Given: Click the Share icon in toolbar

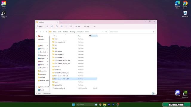Looking at the screenshot, I should tap(66, 26).
